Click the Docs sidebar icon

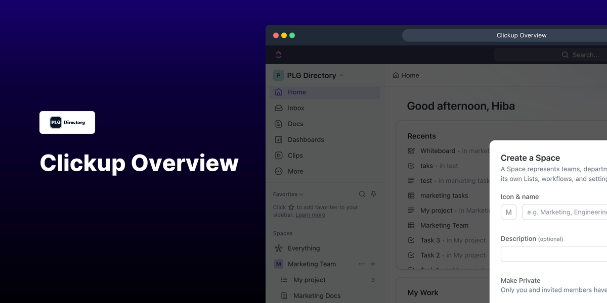click(279, 124)
